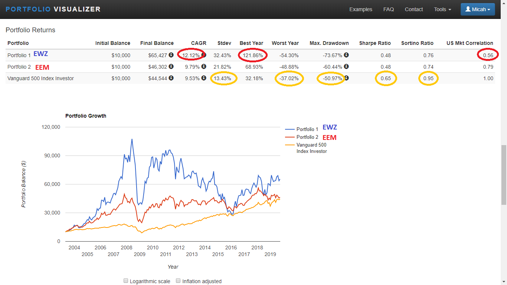507x285 pixels.
Task: Click the 32.43% Stdev value
Action: 222,55
